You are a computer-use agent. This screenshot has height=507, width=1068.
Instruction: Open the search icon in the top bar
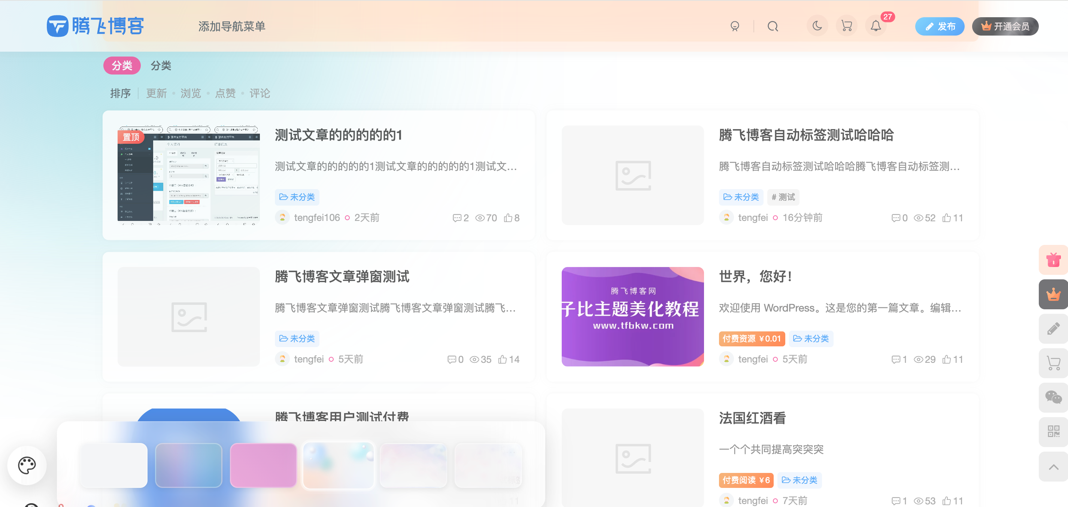[773, 26]
